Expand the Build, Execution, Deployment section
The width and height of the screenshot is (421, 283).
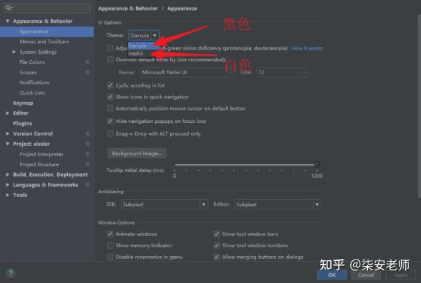point(7,175)
